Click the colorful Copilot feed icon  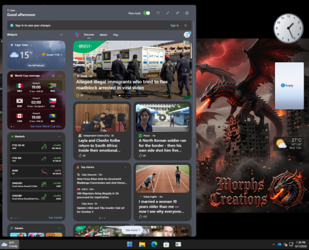click(x=77, y=34)
